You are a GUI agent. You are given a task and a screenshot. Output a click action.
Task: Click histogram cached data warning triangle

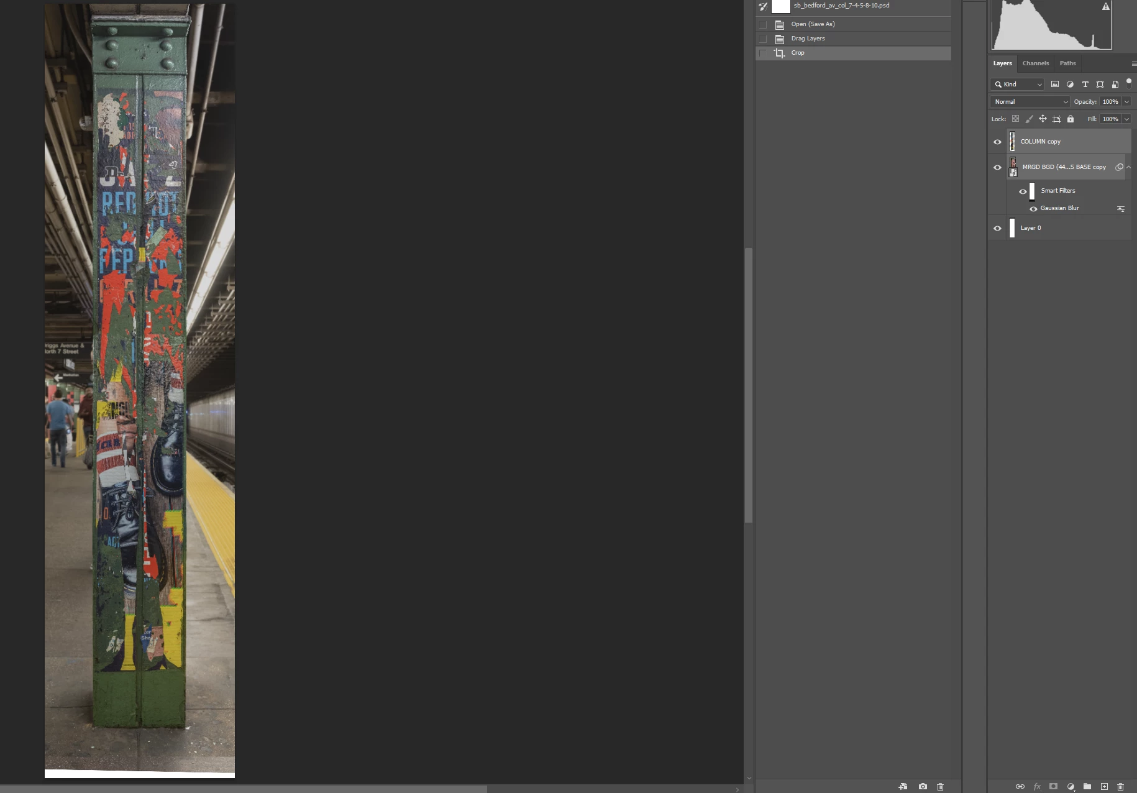(x=1106, y=6)
